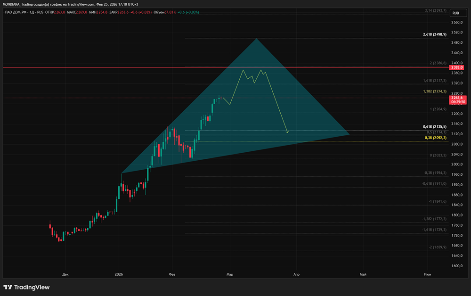
Task: Click the TradingView logo icon
Action: [8, 287]
